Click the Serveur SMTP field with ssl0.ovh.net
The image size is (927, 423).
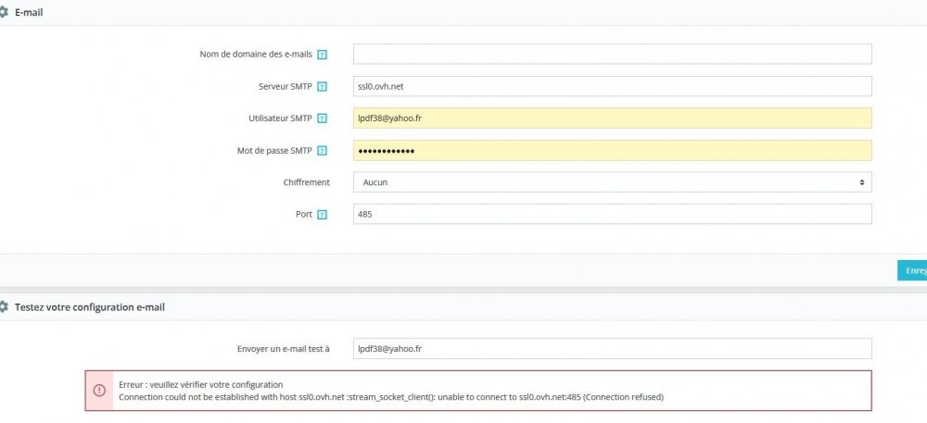tap(613, 86)
